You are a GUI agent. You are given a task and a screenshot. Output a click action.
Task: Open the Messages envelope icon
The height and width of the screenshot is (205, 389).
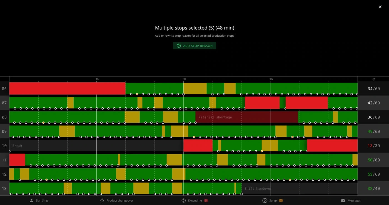343,201
